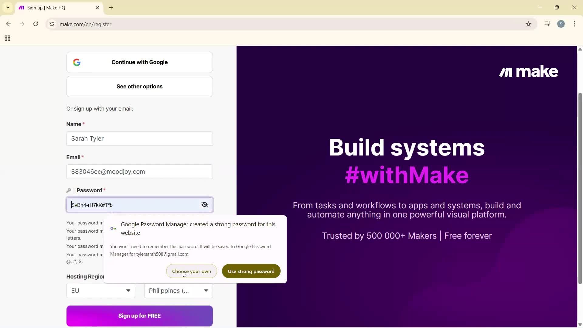Viewport: 583px width, 328px height.
Task: Click Sign up for FREE
Action: coord(139,316)
